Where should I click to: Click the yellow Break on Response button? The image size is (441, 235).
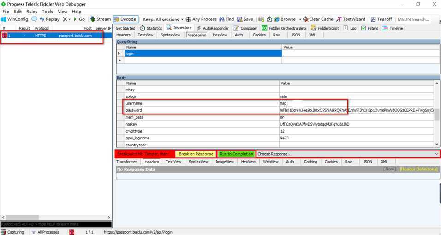pos(196,154)
